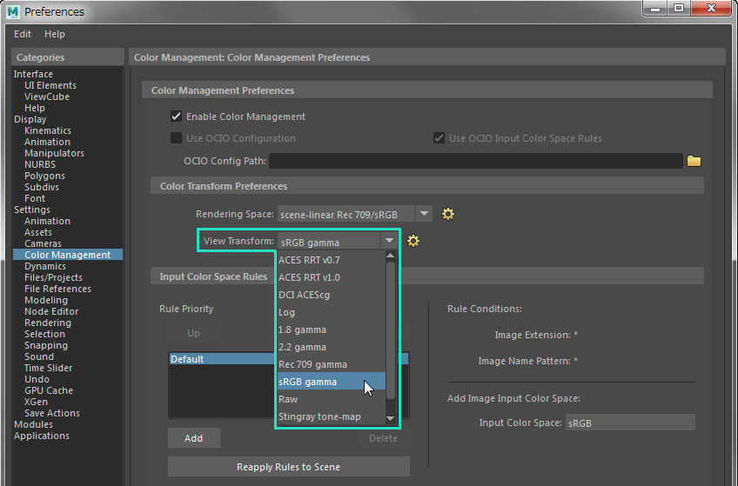Select Stingray tone-map option

pos(332,416)
